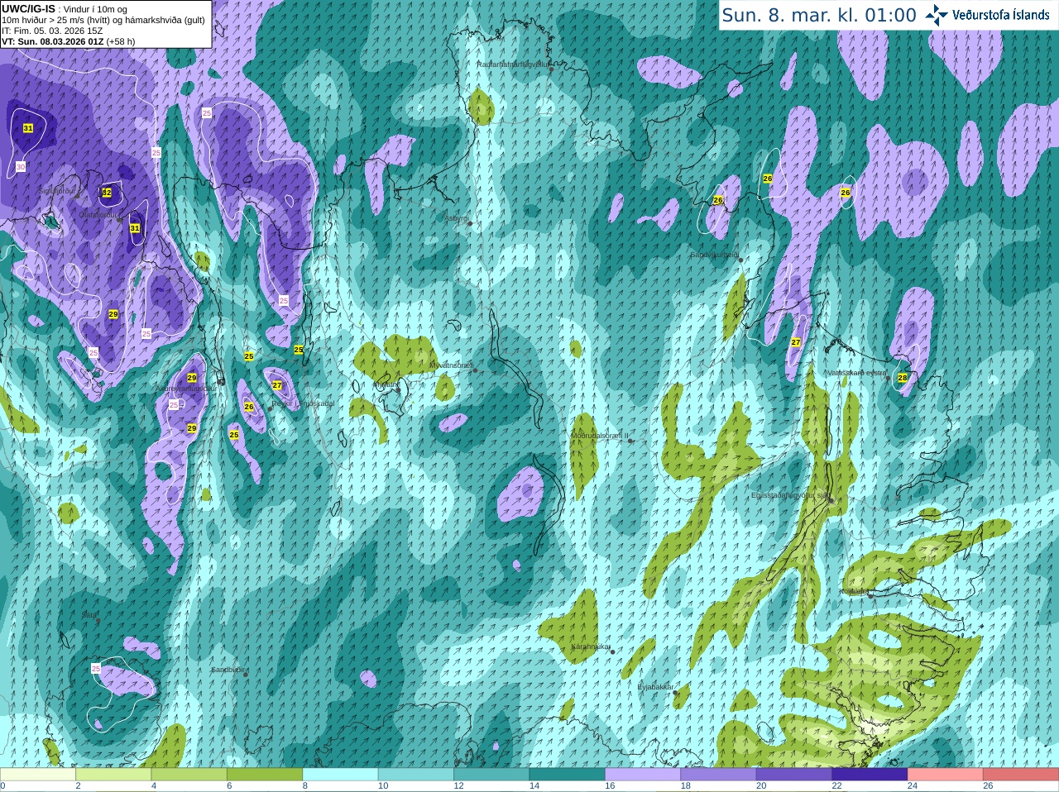
Task: Click the pale 0–2 m/s legend swatch
Action: [x=38, y=775]
